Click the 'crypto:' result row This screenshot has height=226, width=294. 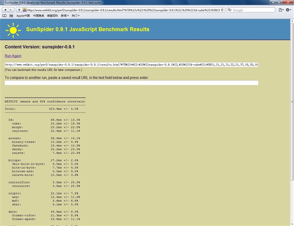click(x=43, y=193)
